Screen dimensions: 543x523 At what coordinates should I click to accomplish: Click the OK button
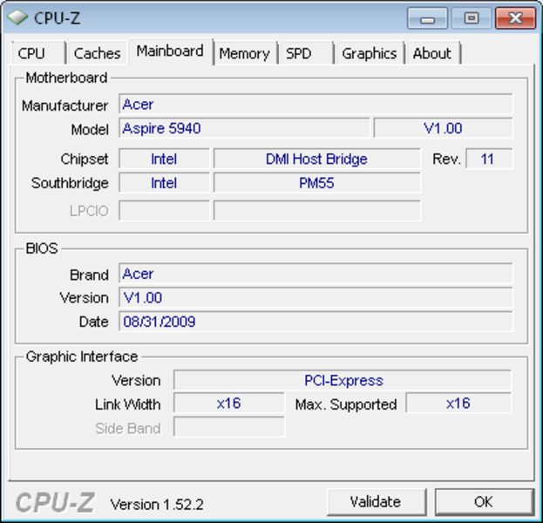point(484,501)
